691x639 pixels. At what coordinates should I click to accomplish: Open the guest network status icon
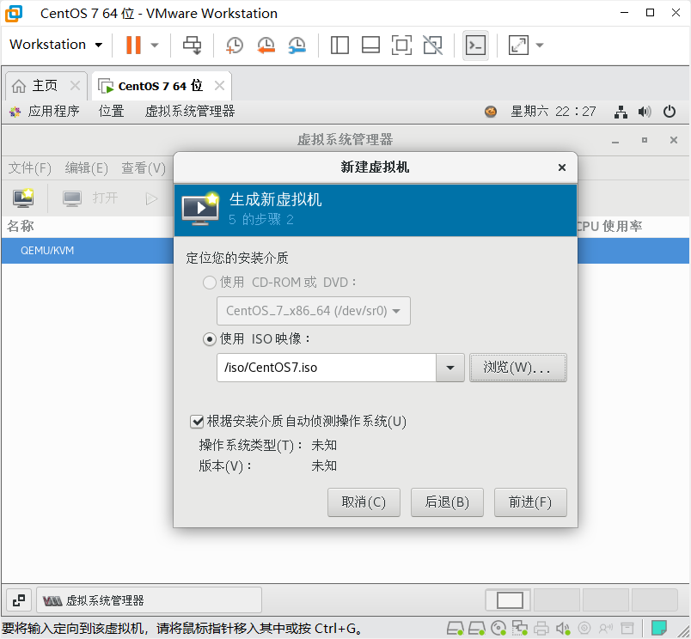621,112
